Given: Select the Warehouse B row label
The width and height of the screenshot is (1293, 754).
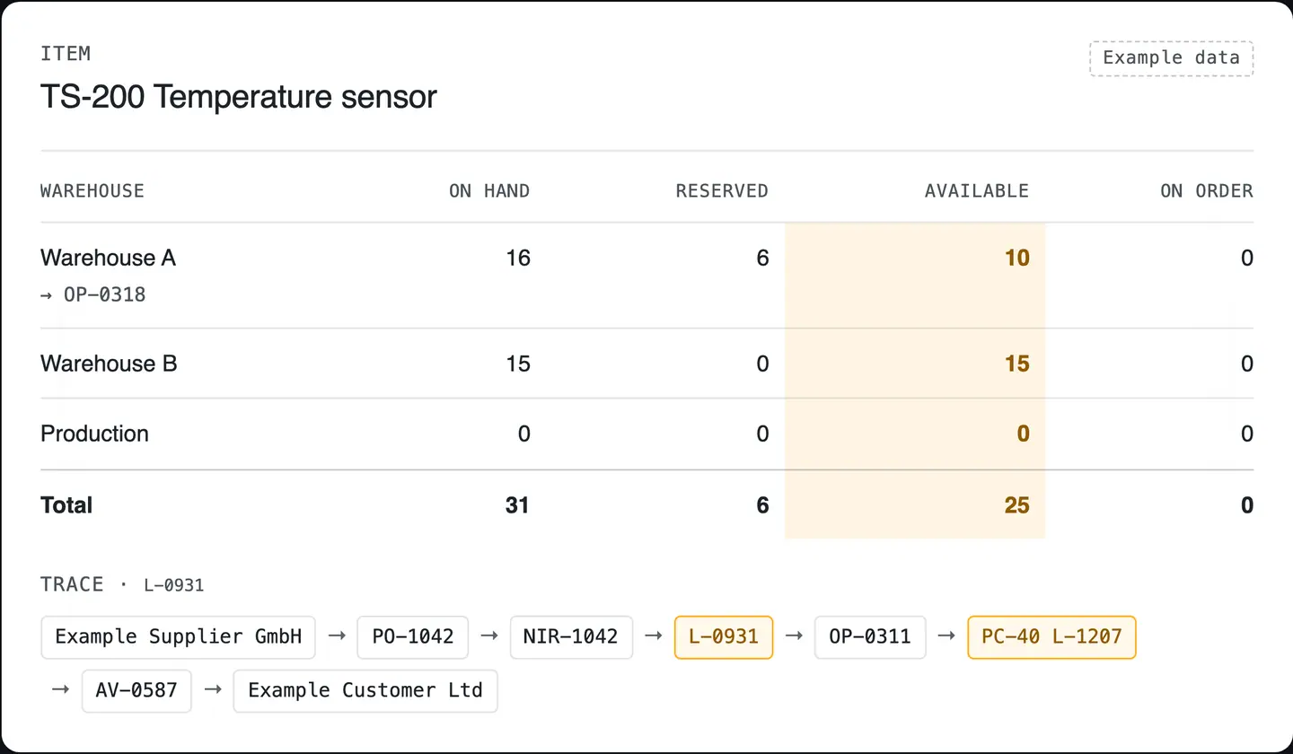Looking at the screenshot, I should (110, 364).
